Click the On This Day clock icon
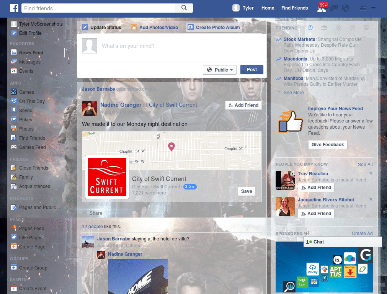This screenshot has height=294, width=392. coord(14,101)
